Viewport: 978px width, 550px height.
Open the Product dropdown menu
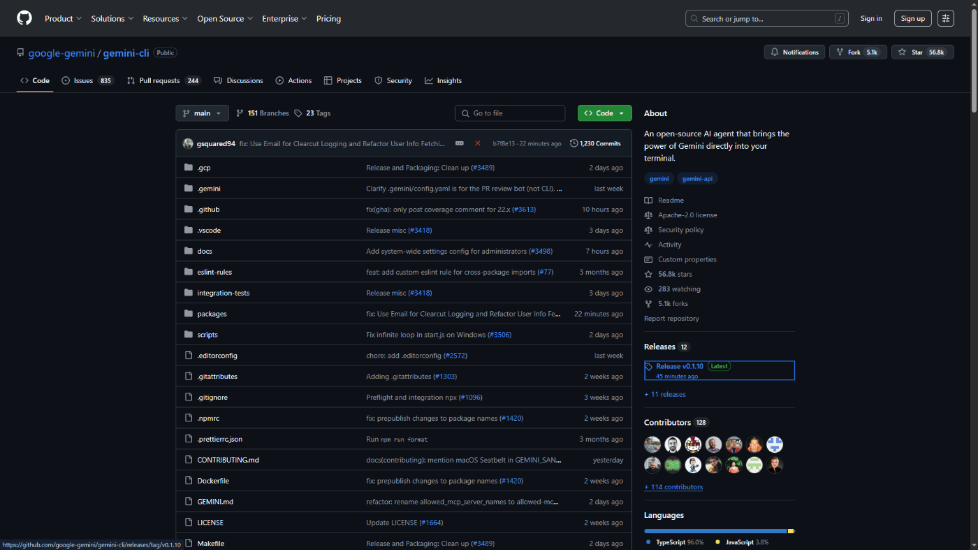pos(63,19)
